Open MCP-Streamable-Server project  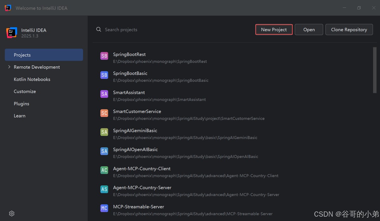click(x=139, y=207)
